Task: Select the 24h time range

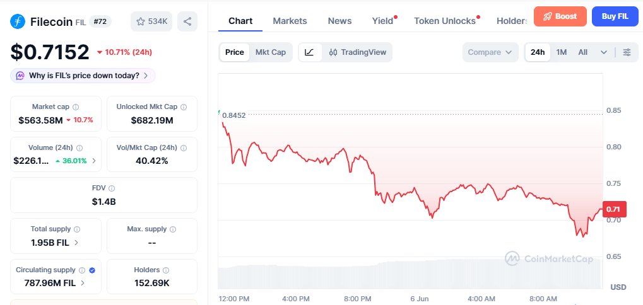Action: (538, 52)
